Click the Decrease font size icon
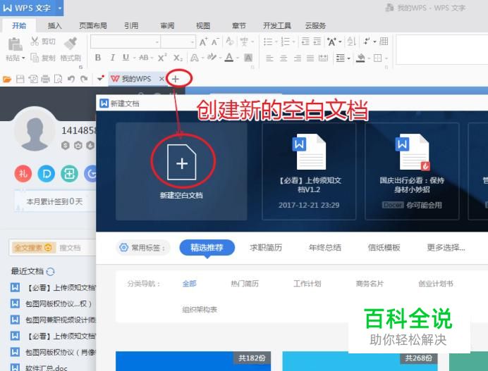Screen dimensions: 488x371 click(x=215, y=42)
